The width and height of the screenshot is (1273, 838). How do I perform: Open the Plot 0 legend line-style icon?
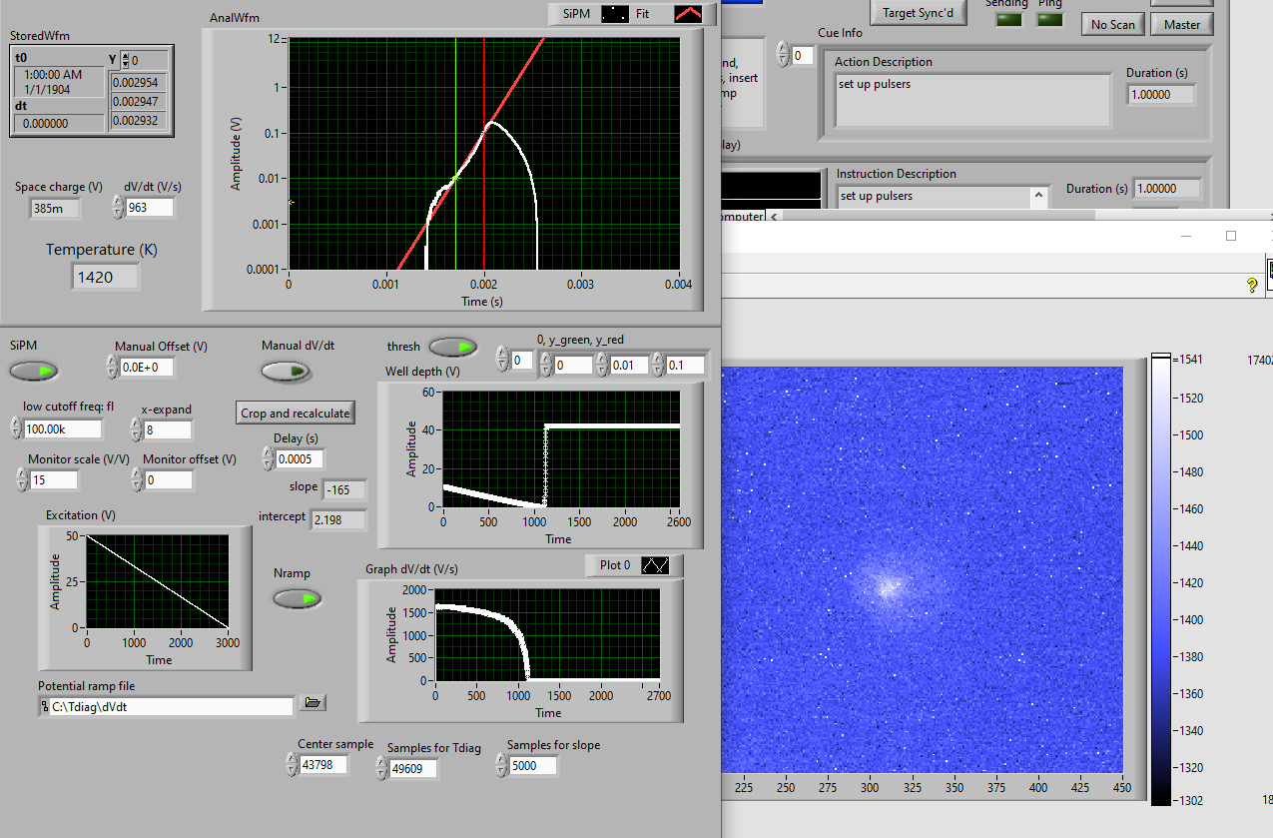(x=657, y=565)
